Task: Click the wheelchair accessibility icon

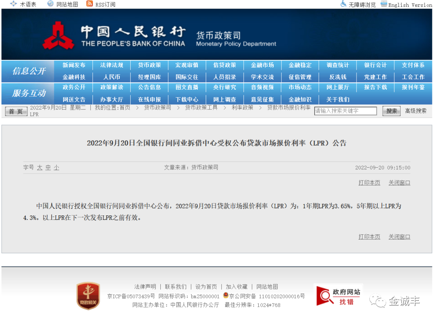Action: (343, 4)
